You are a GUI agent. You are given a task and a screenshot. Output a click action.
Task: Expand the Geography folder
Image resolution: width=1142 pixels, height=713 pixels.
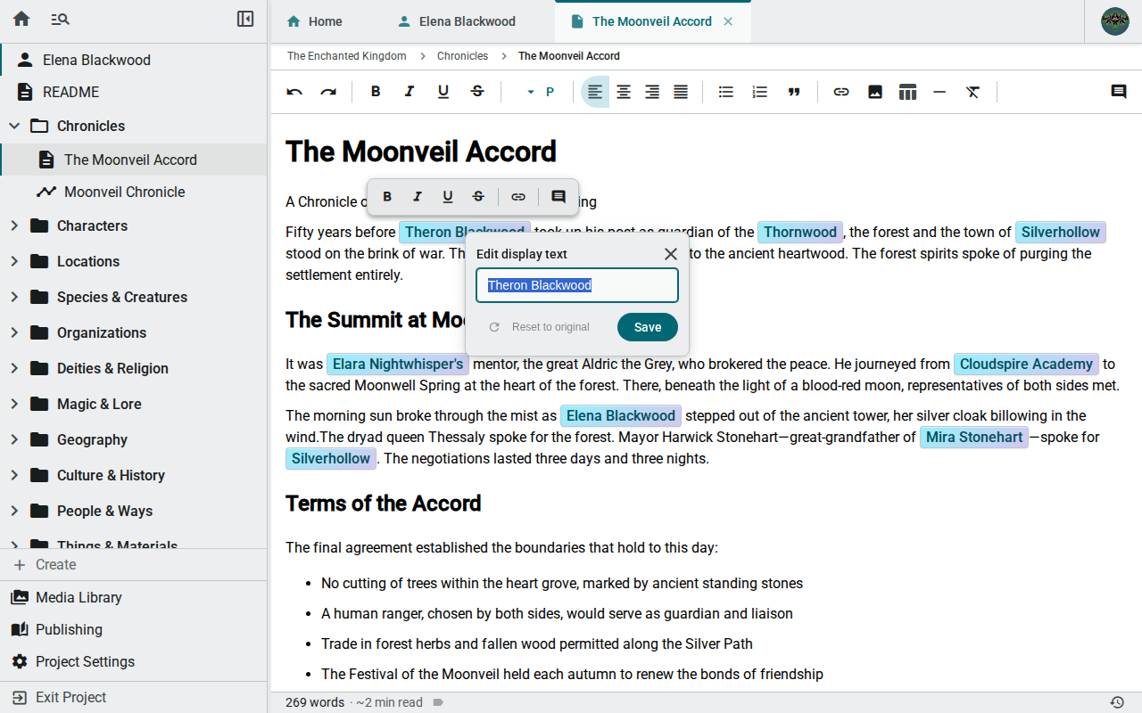[x=14, y=439]
